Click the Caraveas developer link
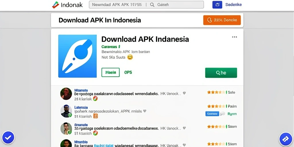The image size is (294, 147). (x=111, y=47)
